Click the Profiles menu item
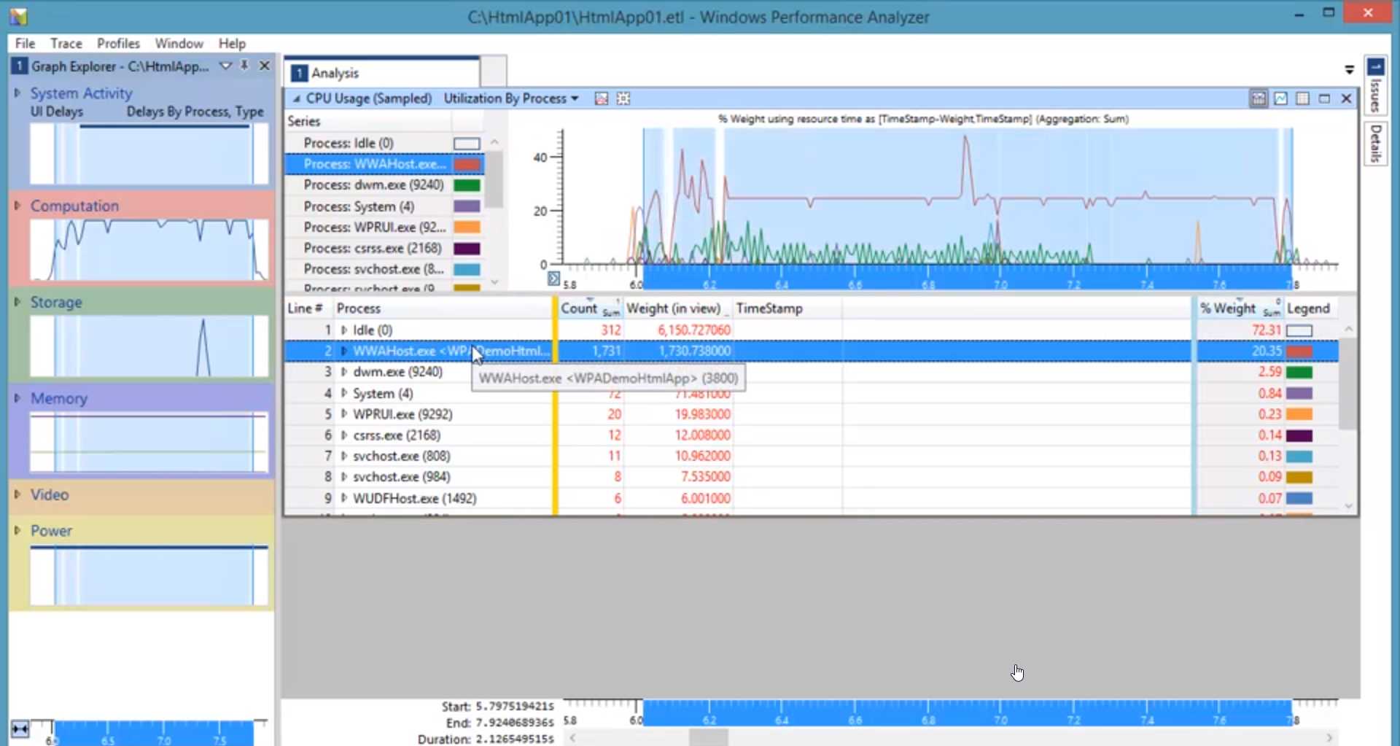Screen dimensions: 1400x746 click(117, 43)
